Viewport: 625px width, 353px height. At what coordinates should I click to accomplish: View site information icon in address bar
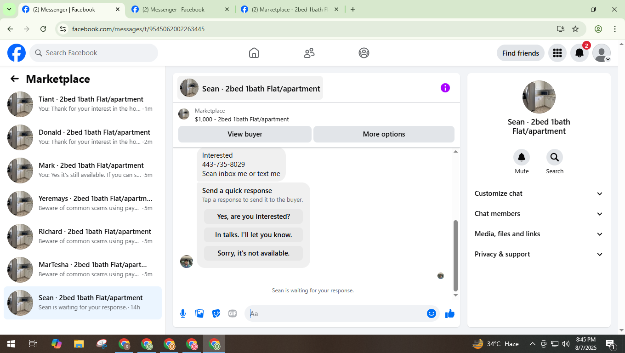(63, 29)
